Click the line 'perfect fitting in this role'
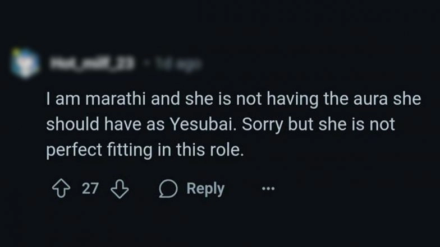Screen dimensions: 440x247 145,151
